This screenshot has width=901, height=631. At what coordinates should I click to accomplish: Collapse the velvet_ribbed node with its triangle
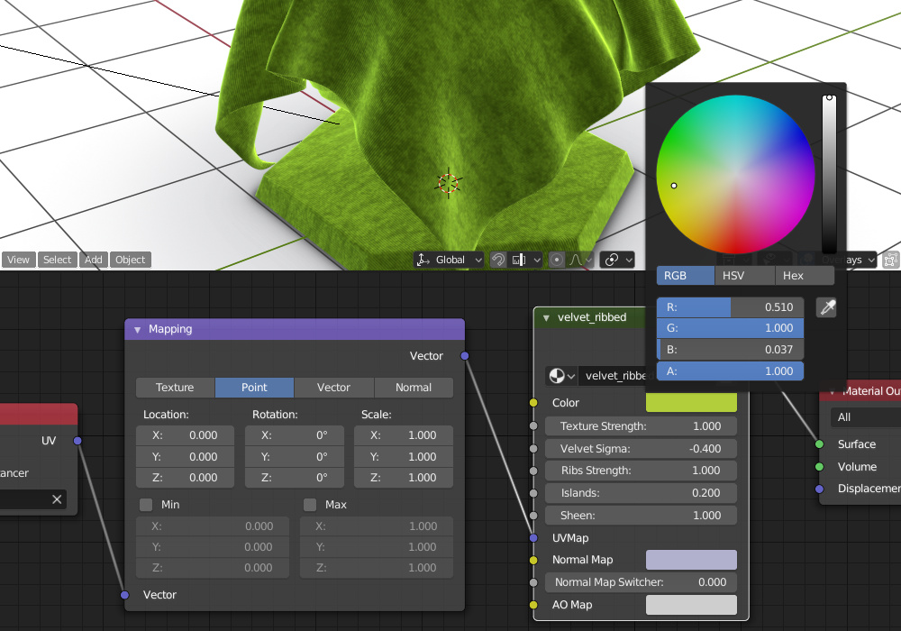[546, 317]
